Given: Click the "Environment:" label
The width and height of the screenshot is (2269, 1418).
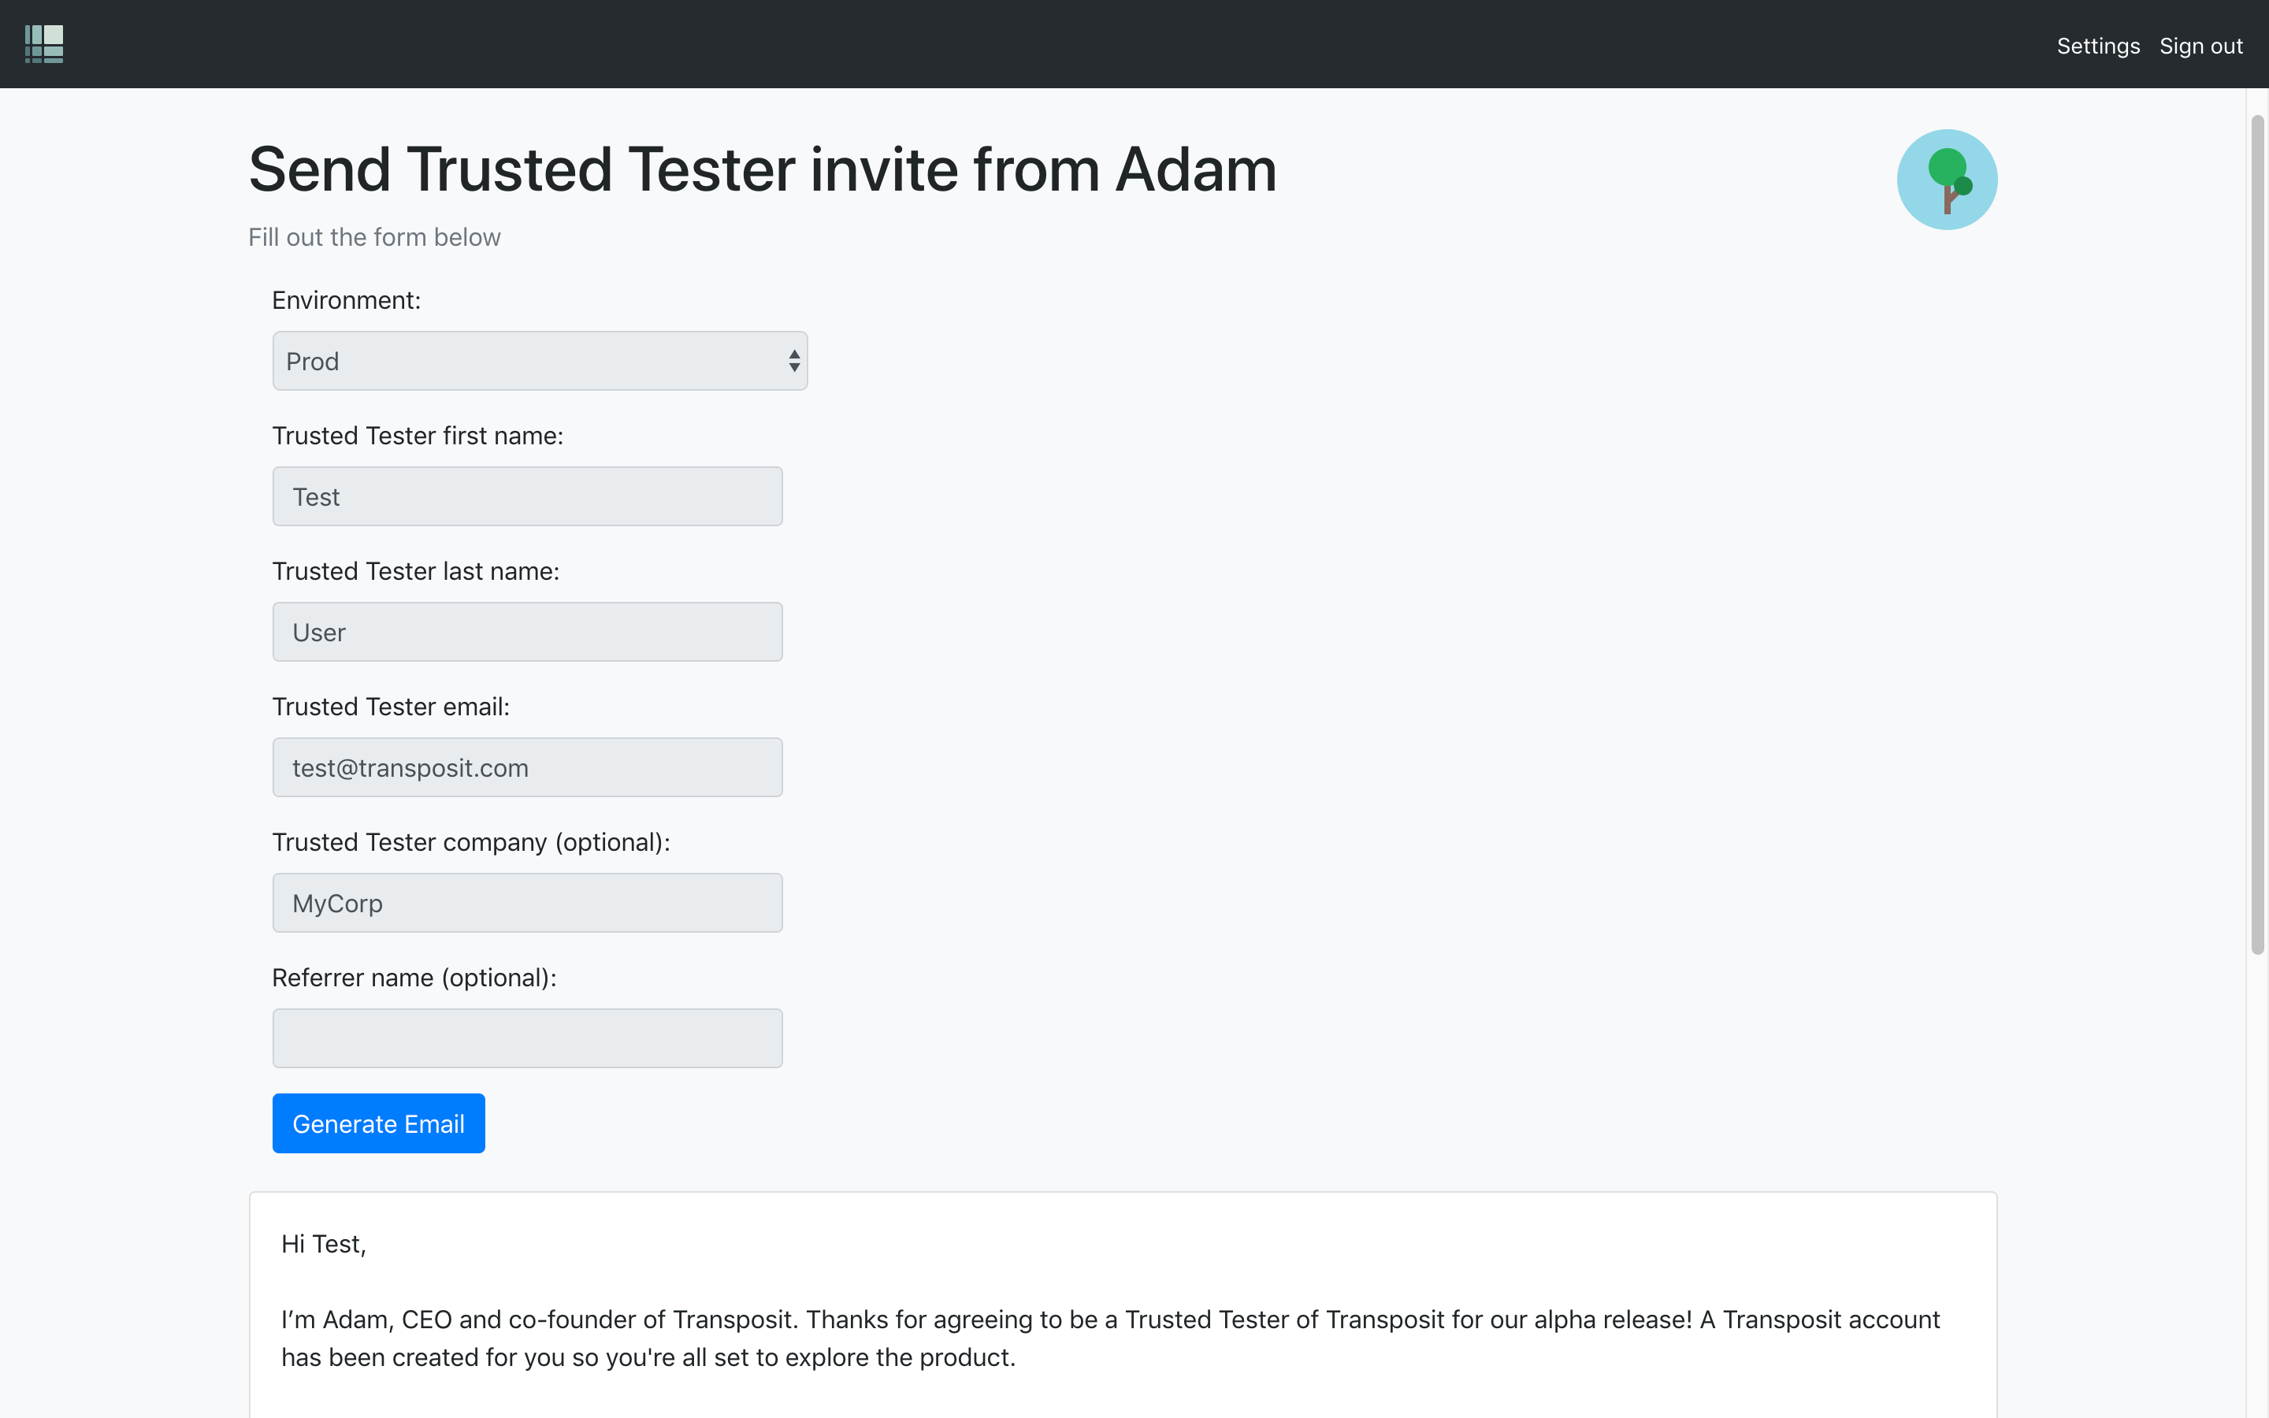Looking at the screenshot, I should tap(346, 300).
